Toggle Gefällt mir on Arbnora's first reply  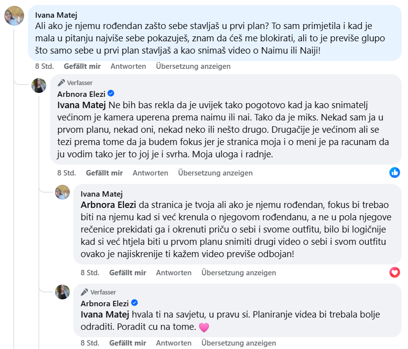(x=104, y=173)
